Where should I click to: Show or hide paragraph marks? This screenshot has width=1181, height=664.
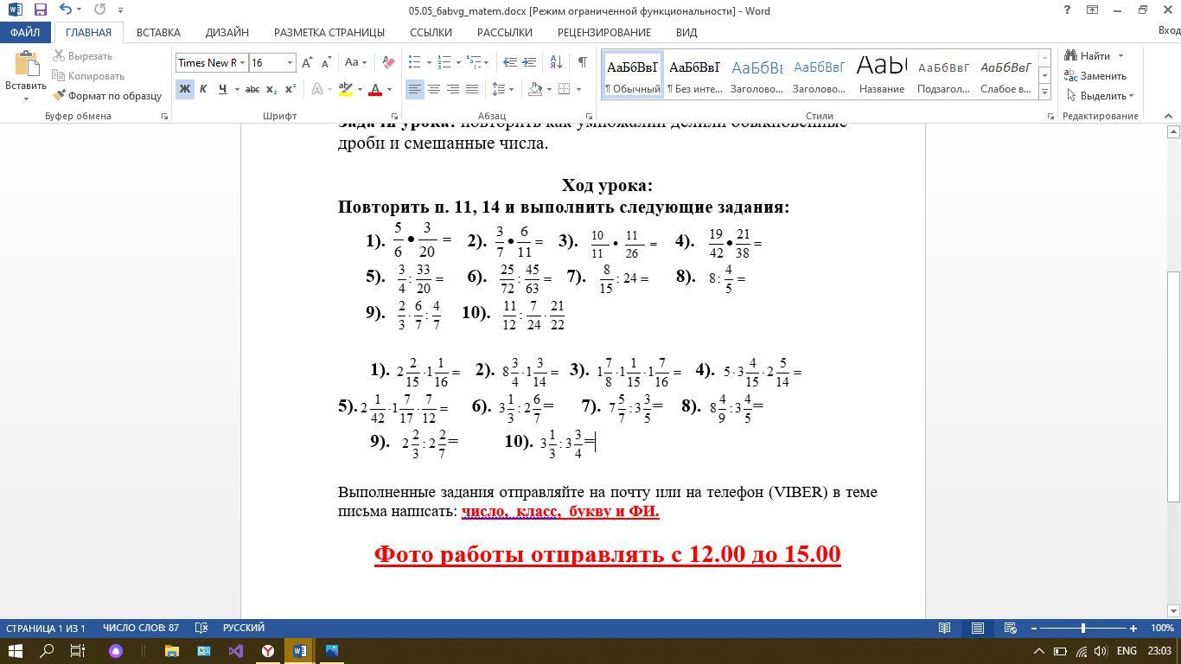coord(582,62)
